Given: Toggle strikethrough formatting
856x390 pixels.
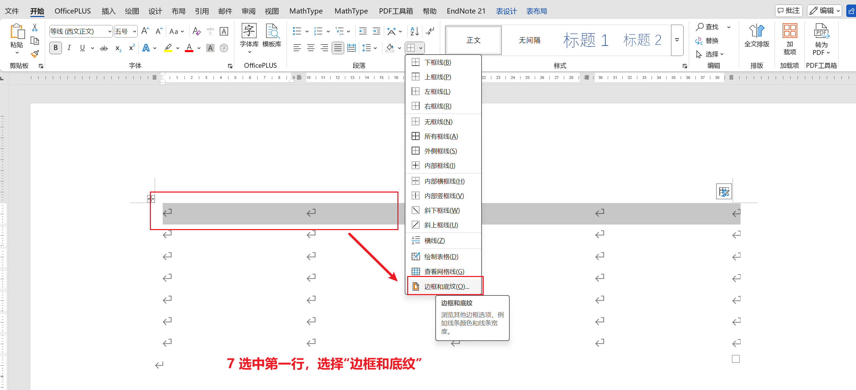Looking at the screenshot, I should point(104,48).
